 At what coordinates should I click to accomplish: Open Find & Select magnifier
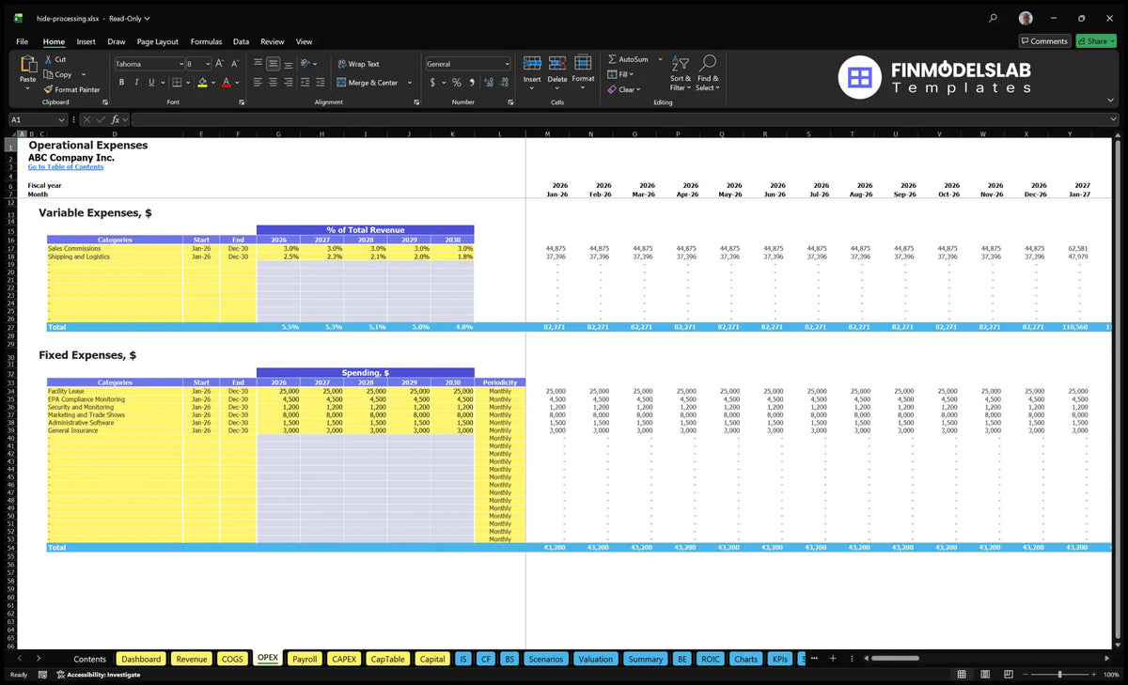(708, 63)
